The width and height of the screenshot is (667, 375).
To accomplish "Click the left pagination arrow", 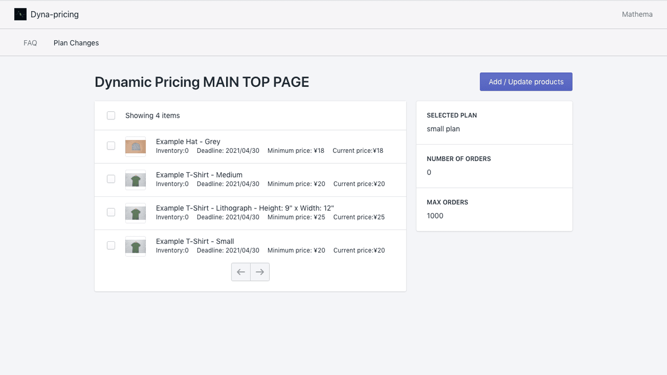I will click(x=241, y=272).
